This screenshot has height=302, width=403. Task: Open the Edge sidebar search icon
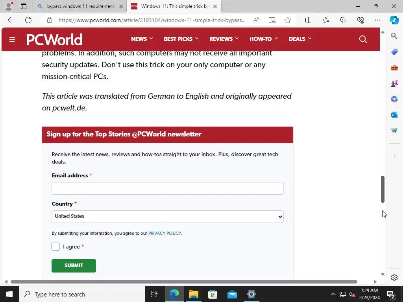tap(394, 36)
